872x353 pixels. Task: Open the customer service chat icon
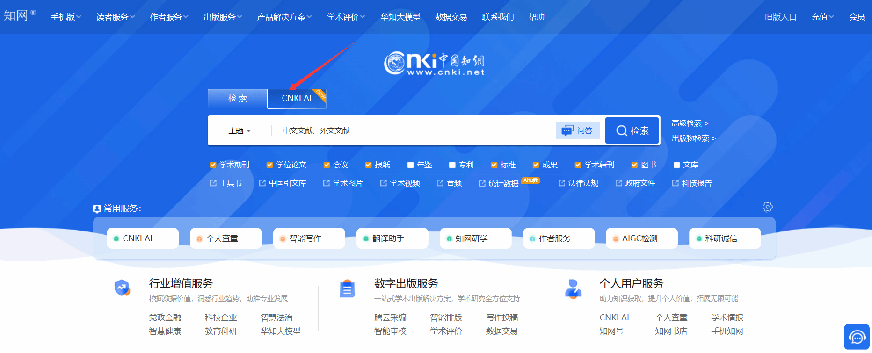[857, 337]
